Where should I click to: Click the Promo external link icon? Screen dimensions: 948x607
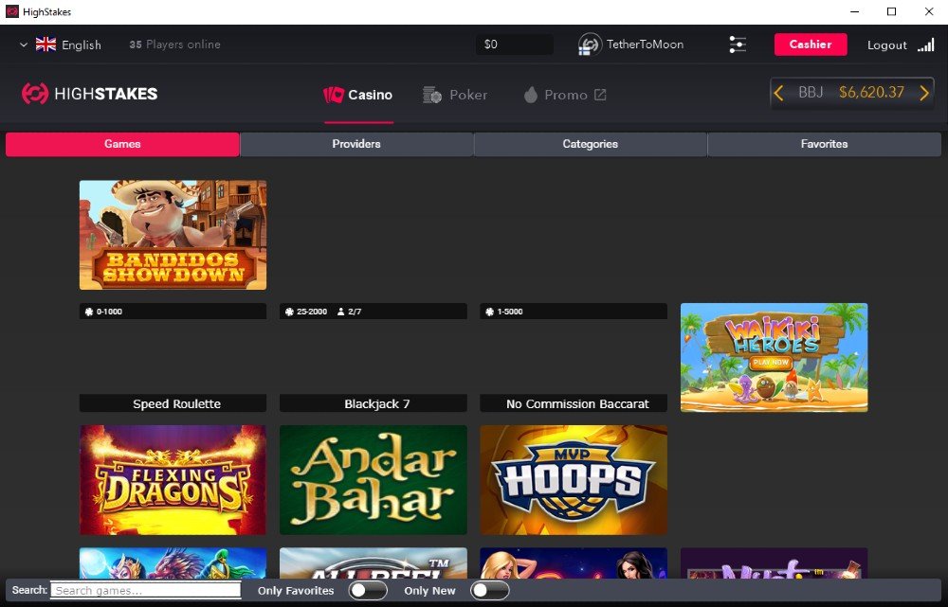coord(600,94)
